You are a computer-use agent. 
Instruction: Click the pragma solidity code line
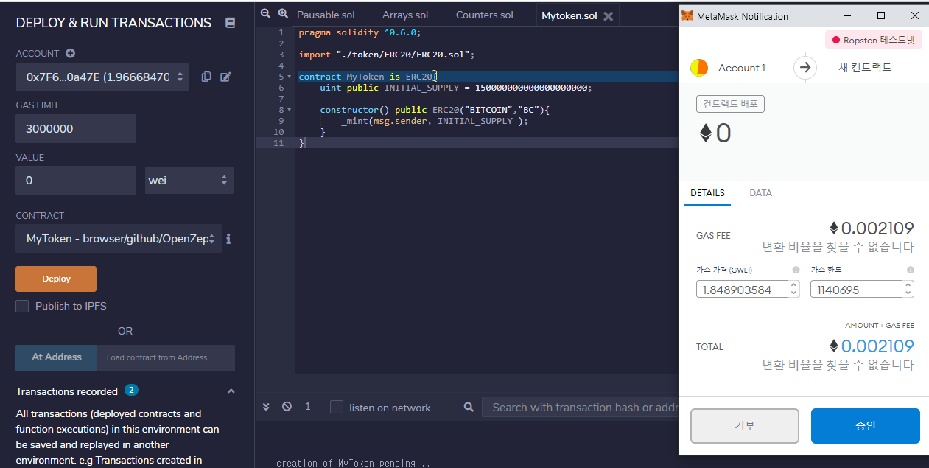click(x=359, y=32)
